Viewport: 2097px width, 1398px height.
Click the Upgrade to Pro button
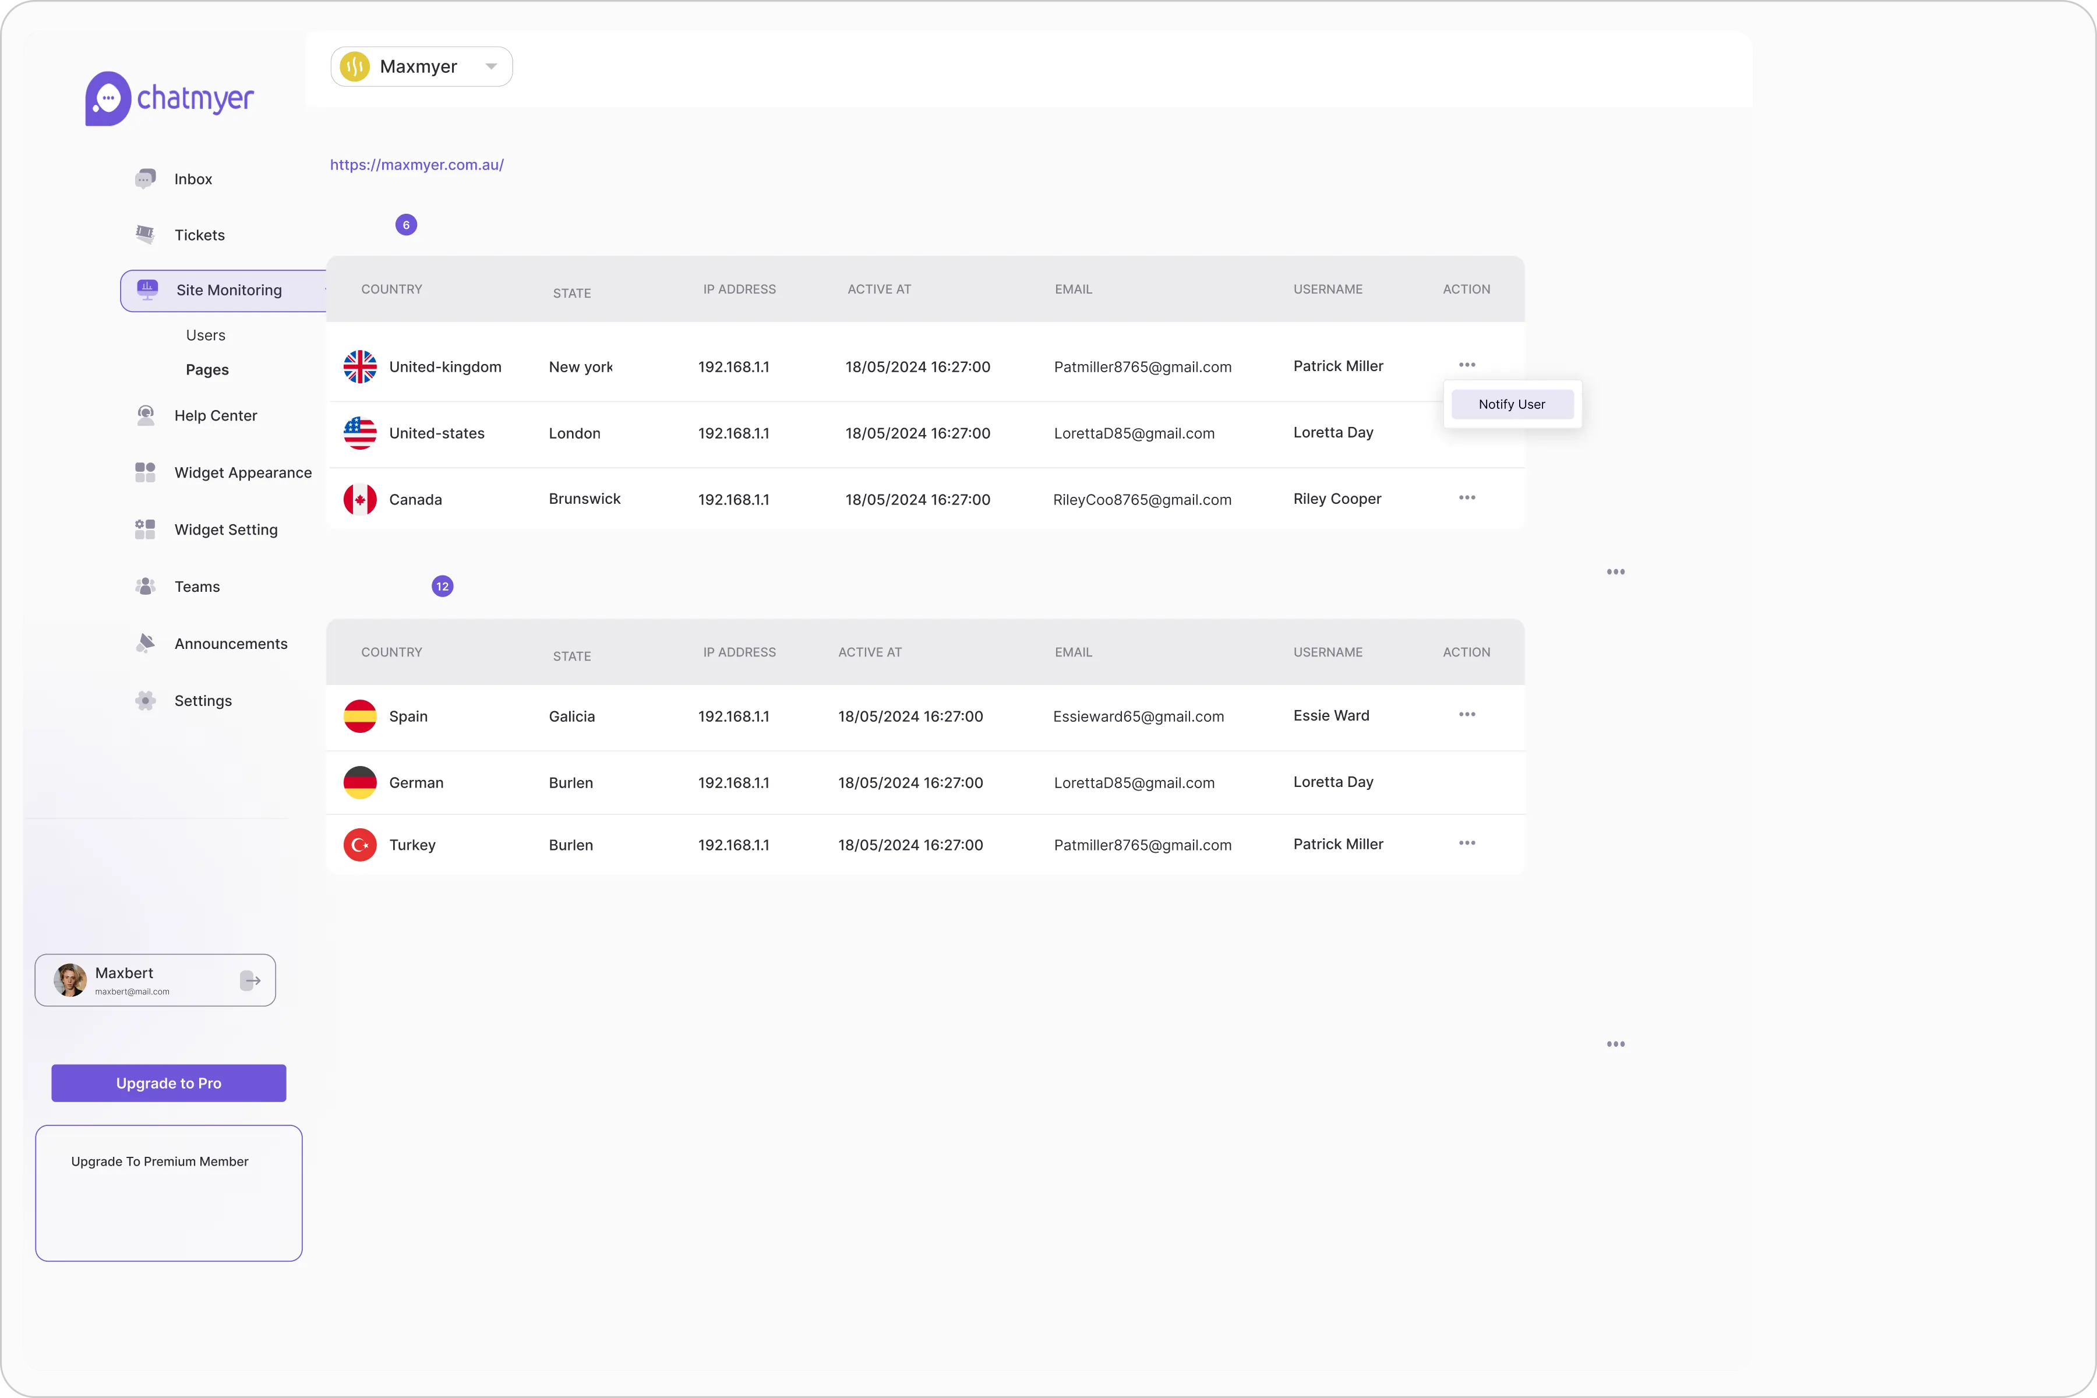tap(168, 1083)
